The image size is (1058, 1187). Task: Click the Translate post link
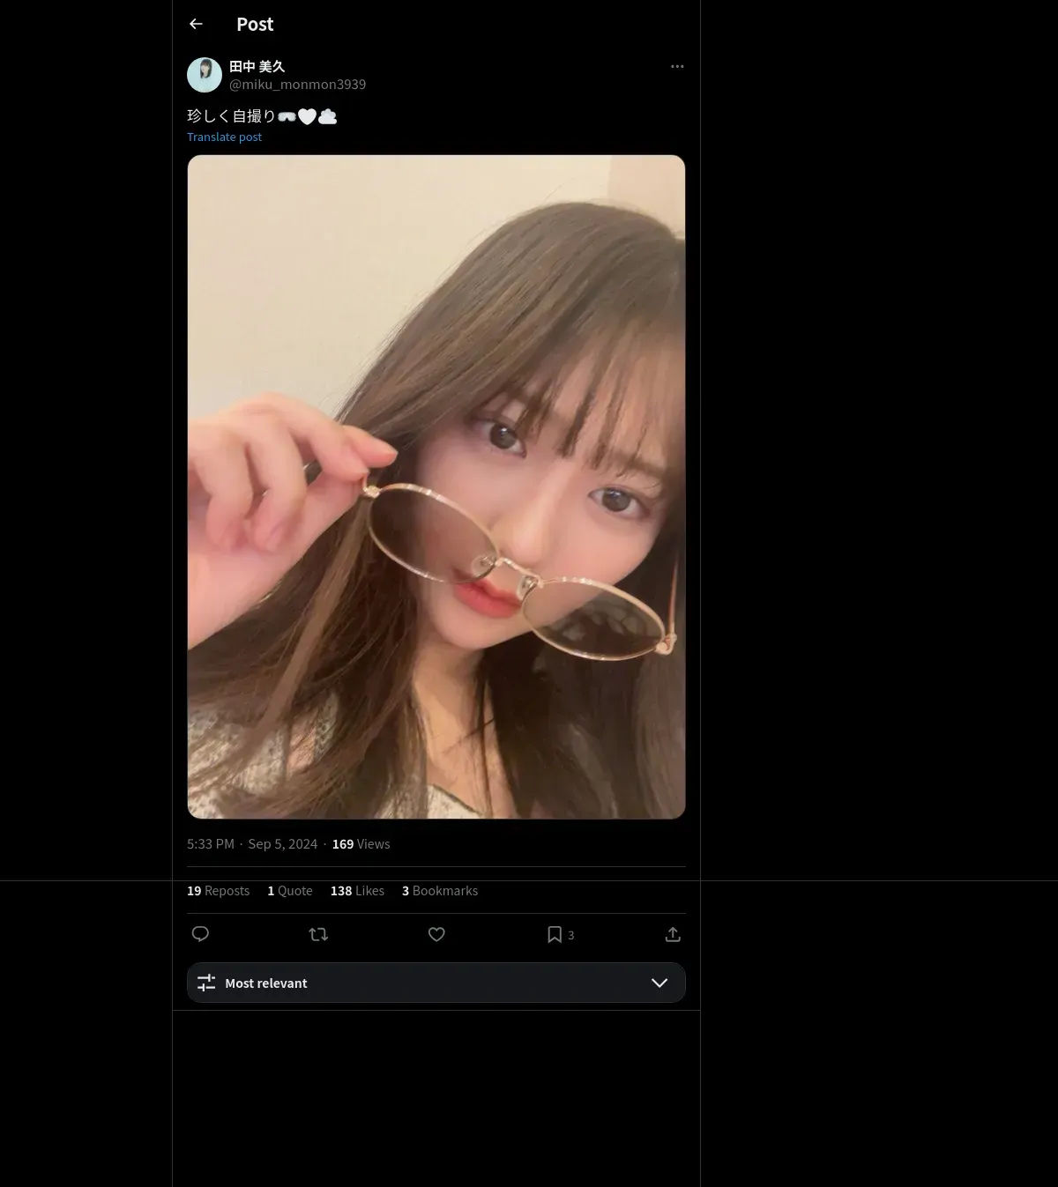point(224,137)
